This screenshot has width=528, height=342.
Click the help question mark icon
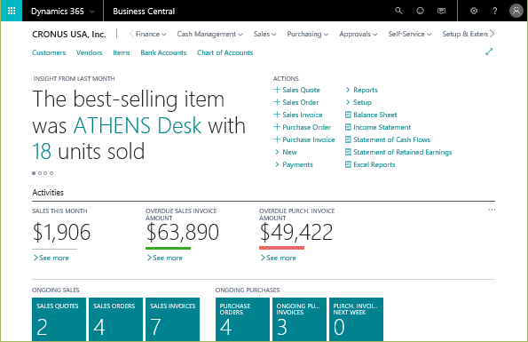494,11
